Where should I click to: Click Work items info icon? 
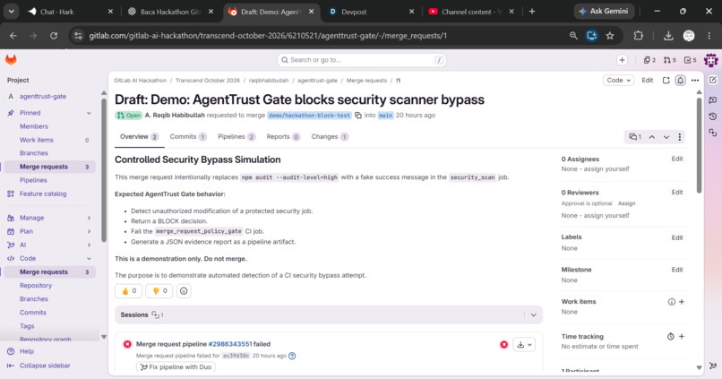point(671,302)
